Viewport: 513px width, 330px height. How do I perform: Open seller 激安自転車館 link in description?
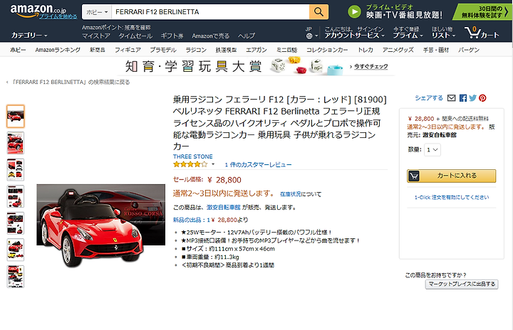[224, 207]
